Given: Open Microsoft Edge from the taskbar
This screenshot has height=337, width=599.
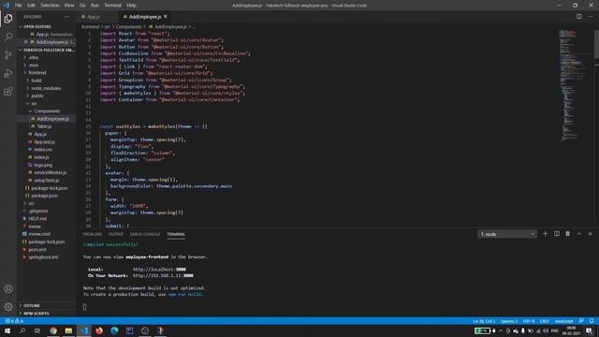Looking at the screenshot, I should click(x=114, y=330).
